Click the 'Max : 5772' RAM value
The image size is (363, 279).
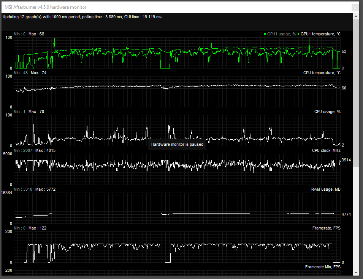[45, 189]
